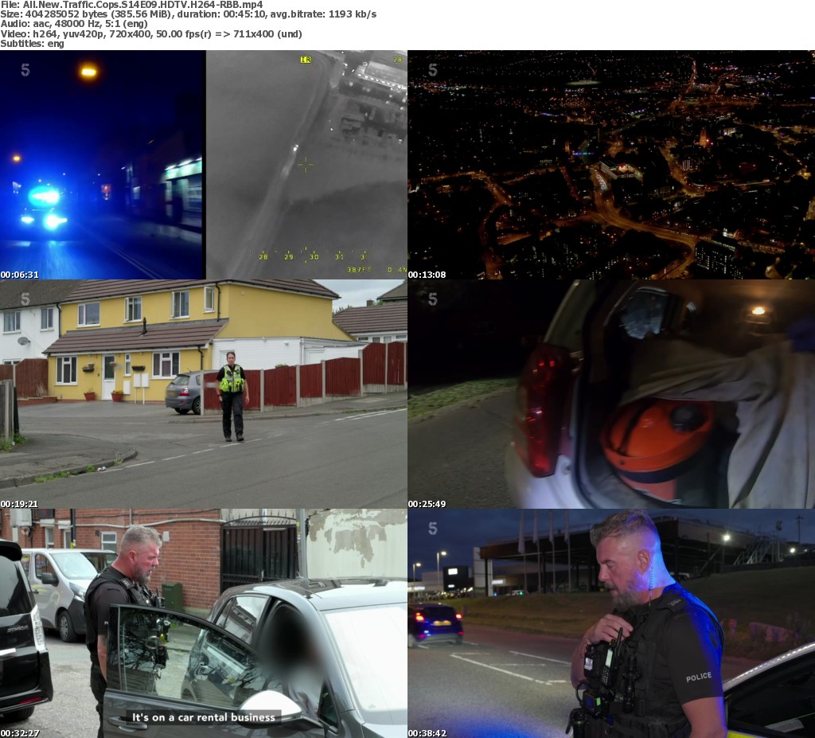Screen dimensions: 815x738
Task: Select the aerial night city view thumbnail
Action: (x=611, y=165)
